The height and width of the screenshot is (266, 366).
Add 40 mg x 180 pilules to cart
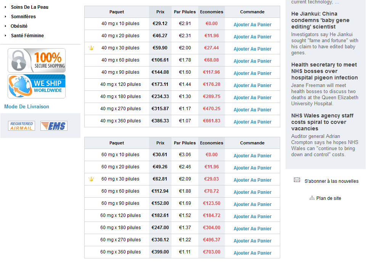click(252, 98)
